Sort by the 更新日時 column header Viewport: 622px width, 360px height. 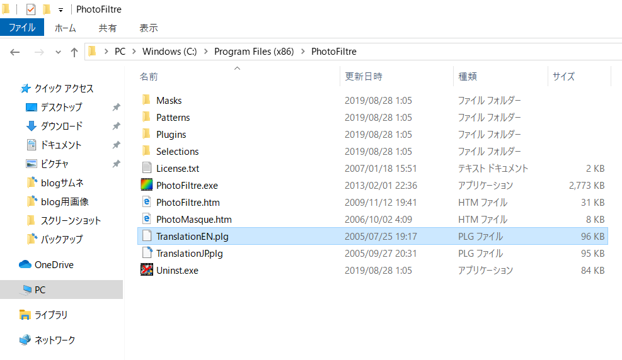point(364,76)
